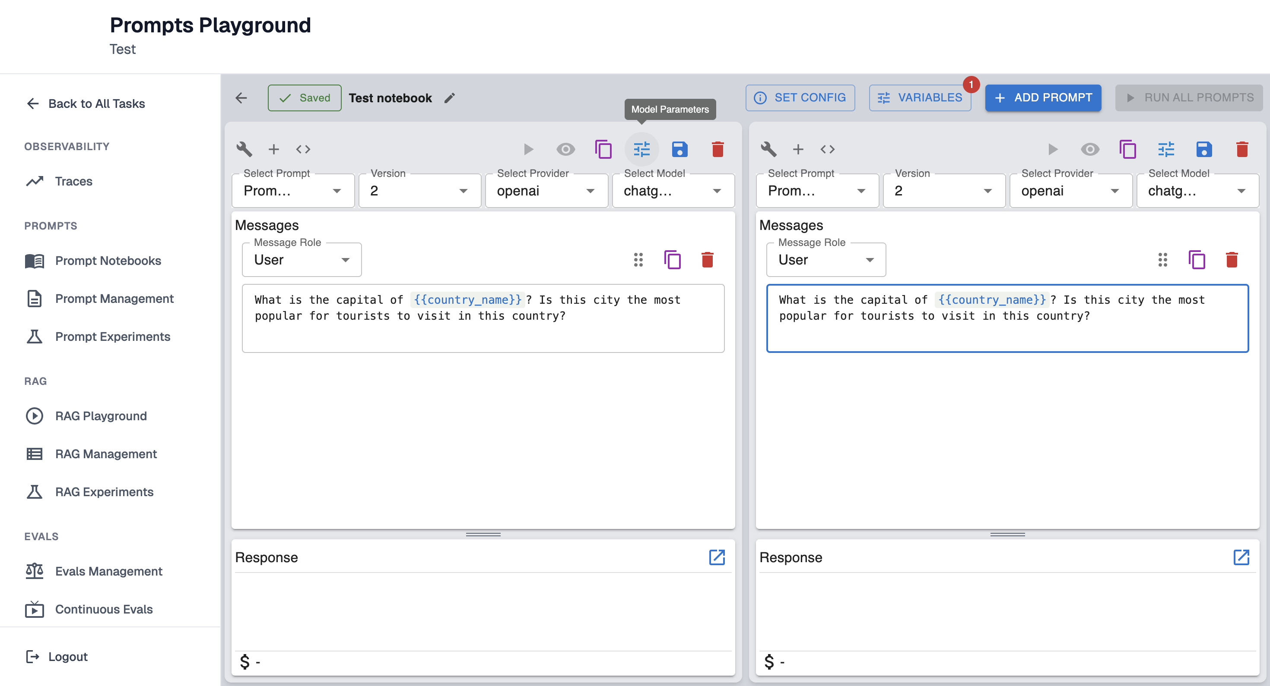This screenshot has height=686, width=1270.
Task: Open Prompt Experiments in sidebar
Action: (x=112, y=337)
